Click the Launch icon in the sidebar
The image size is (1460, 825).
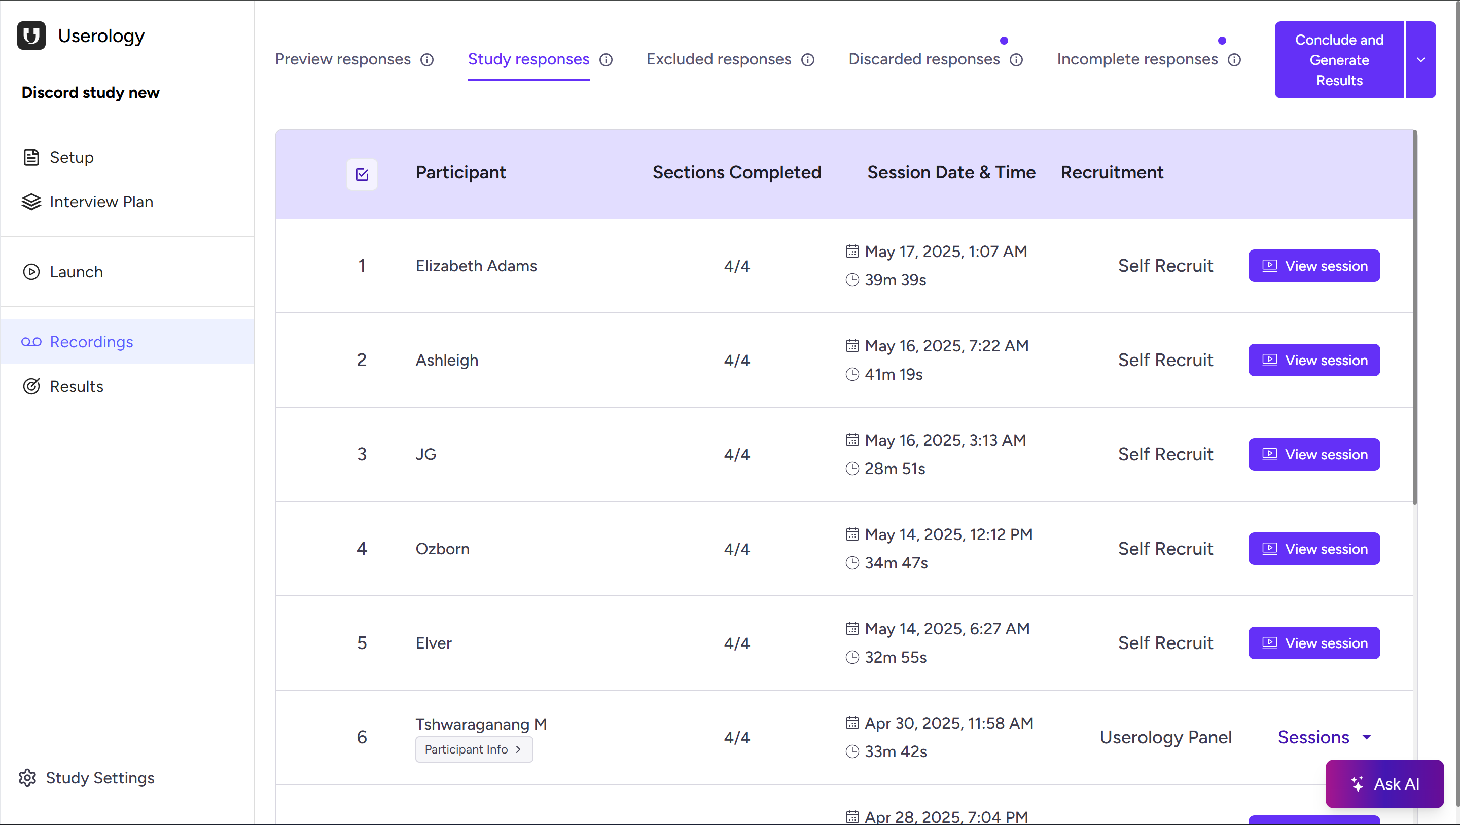click(x=31, y=272)
